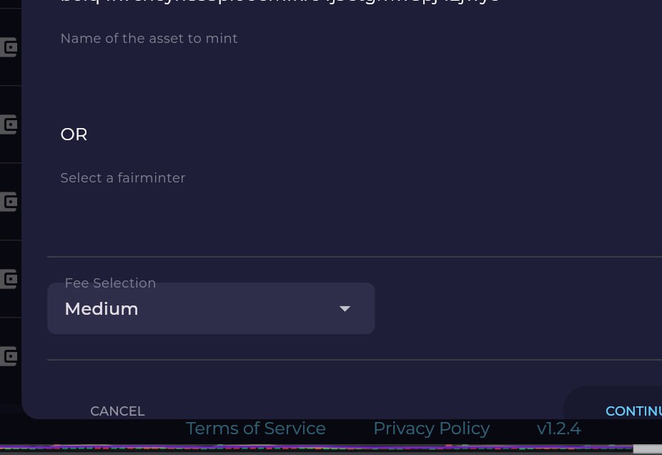Click the v1.2.4 version label
The width and height of the screenshot is (662, 455).
(x=559, y=429)
